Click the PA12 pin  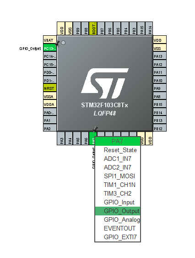click(160, 64)
